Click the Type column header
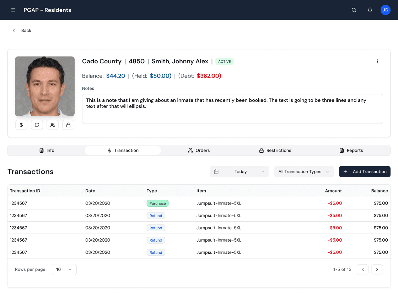 152,191
